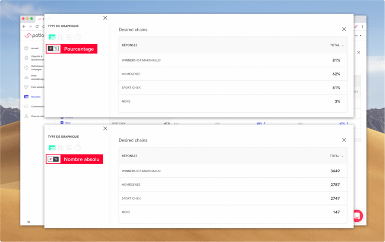Click download icon in percentage panel
The image size is (385, 242).
click(x=49, y=18)
